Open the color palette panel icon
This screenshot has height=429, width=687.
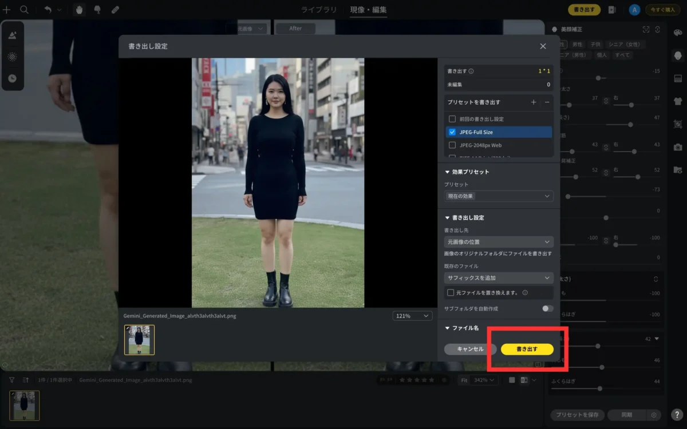[678, 33]
